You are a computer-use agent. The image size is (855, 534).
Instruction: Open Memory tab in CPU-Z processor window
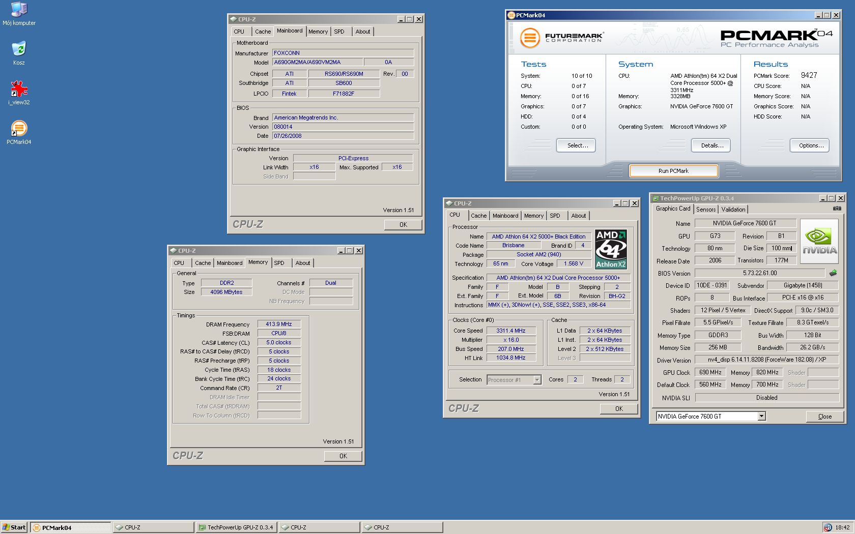pos(534,216)
